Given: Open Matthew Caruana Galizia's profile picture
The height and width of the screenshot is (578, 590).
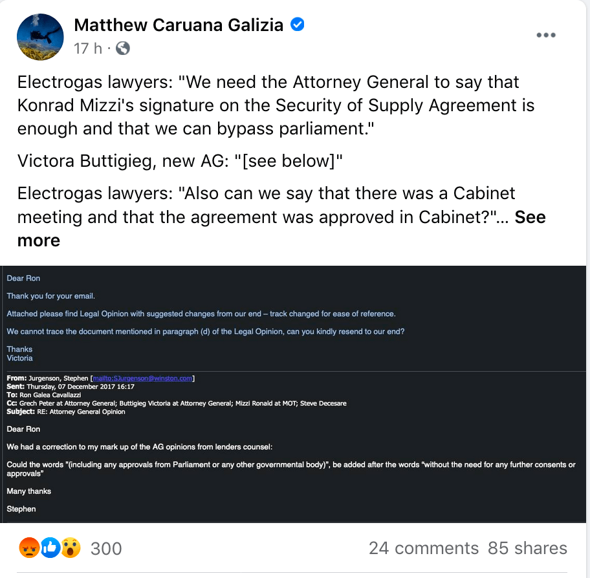Looking at the screenshot, I should tap(40, 37).
